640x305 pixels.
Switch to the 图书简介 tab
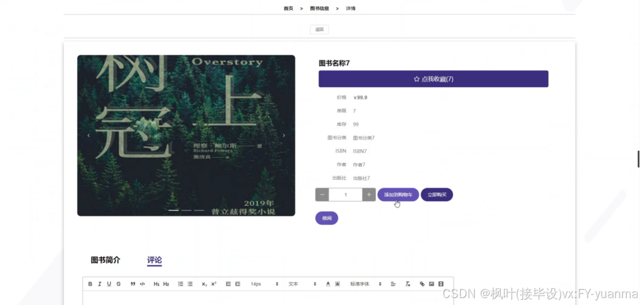[x=105, y=260]
